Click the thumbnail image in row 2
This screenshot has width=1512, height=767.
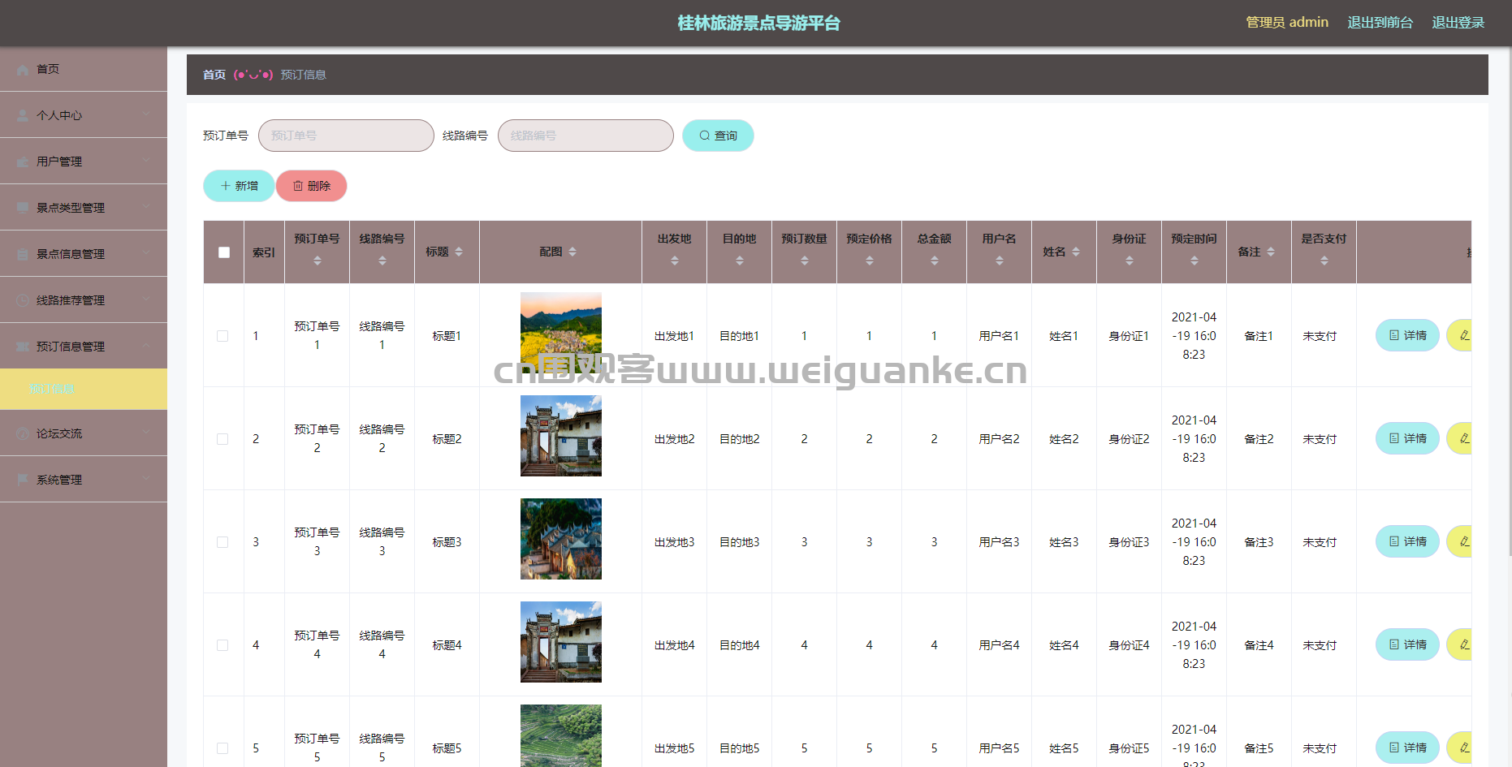[560, 436]
